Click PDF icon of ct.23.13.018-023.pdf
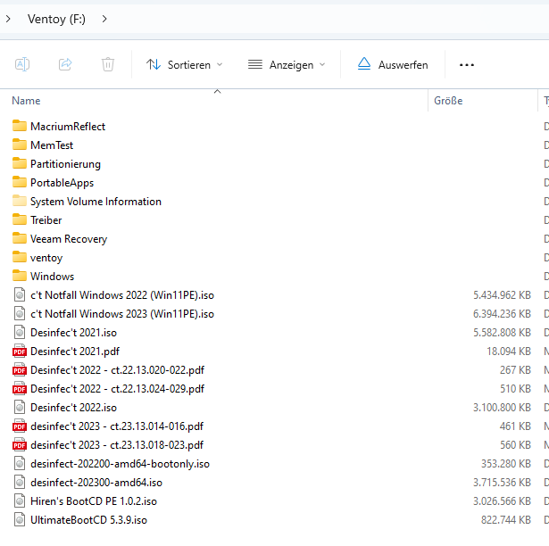Screen dimensions: 549x546 click(20, 444)
